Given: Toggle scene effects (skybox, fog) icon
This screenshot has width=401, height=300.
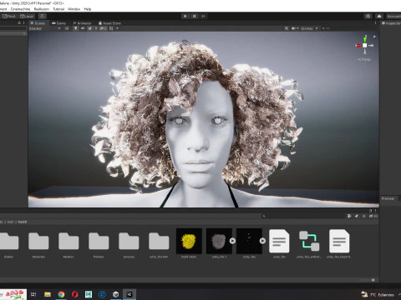Looking at the screenshot, I should 90,28.
